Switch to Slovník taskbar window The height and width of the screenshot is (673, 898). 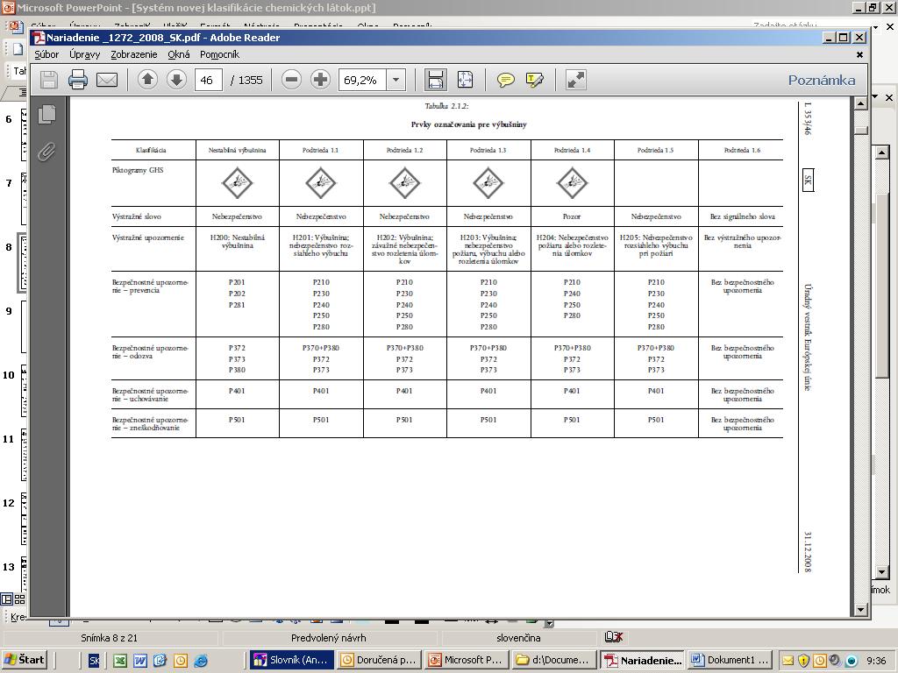pos(292,660)
